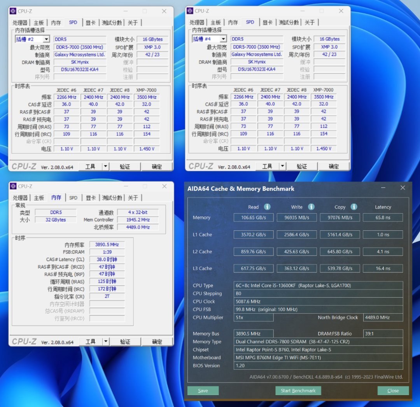Open 测试分数 tab in the slot #4 window

pyautogui.click(x=289, y=23)
